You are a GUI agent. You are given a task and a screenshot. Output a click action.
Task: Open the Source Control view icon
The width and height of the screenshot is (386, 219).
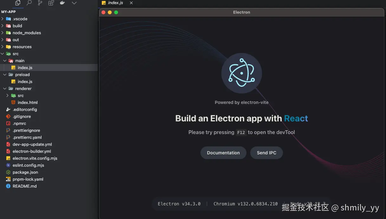[40, 3]
